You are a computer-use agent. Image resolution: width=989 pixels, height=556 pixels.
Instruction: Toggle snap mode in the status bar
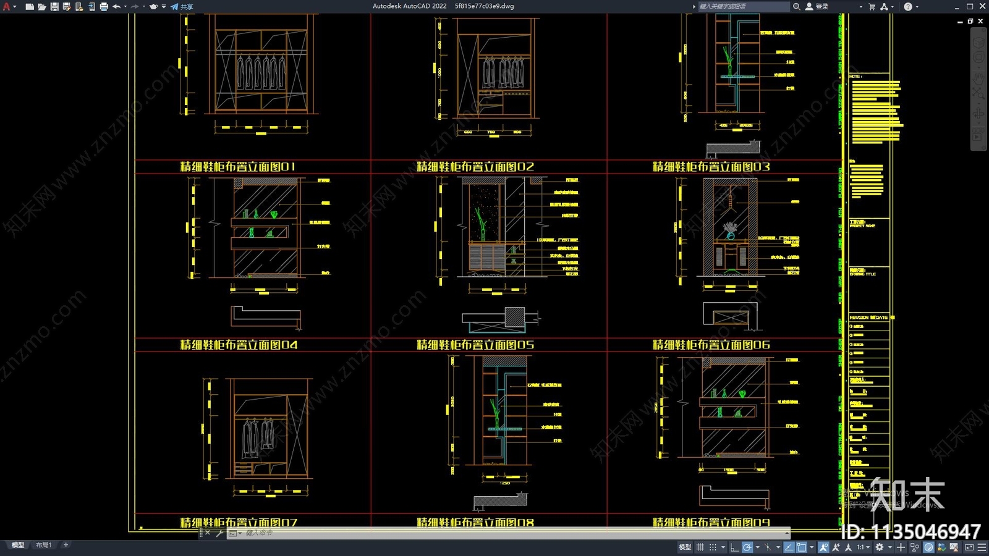point(713,547)
